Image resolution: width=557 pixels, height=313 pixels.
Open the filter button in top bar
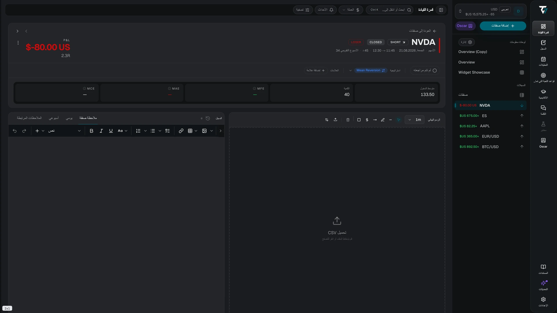click(x=303, y=10)
